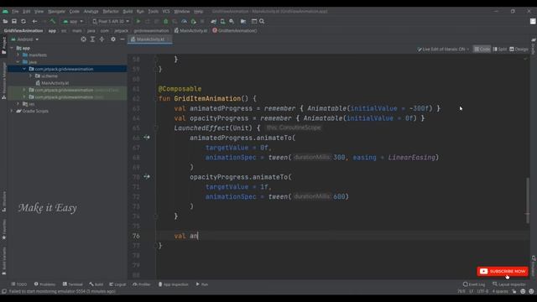Collapse the java folder node
Viewport: 537px width, 302px height.
click(x=18, y=62)
